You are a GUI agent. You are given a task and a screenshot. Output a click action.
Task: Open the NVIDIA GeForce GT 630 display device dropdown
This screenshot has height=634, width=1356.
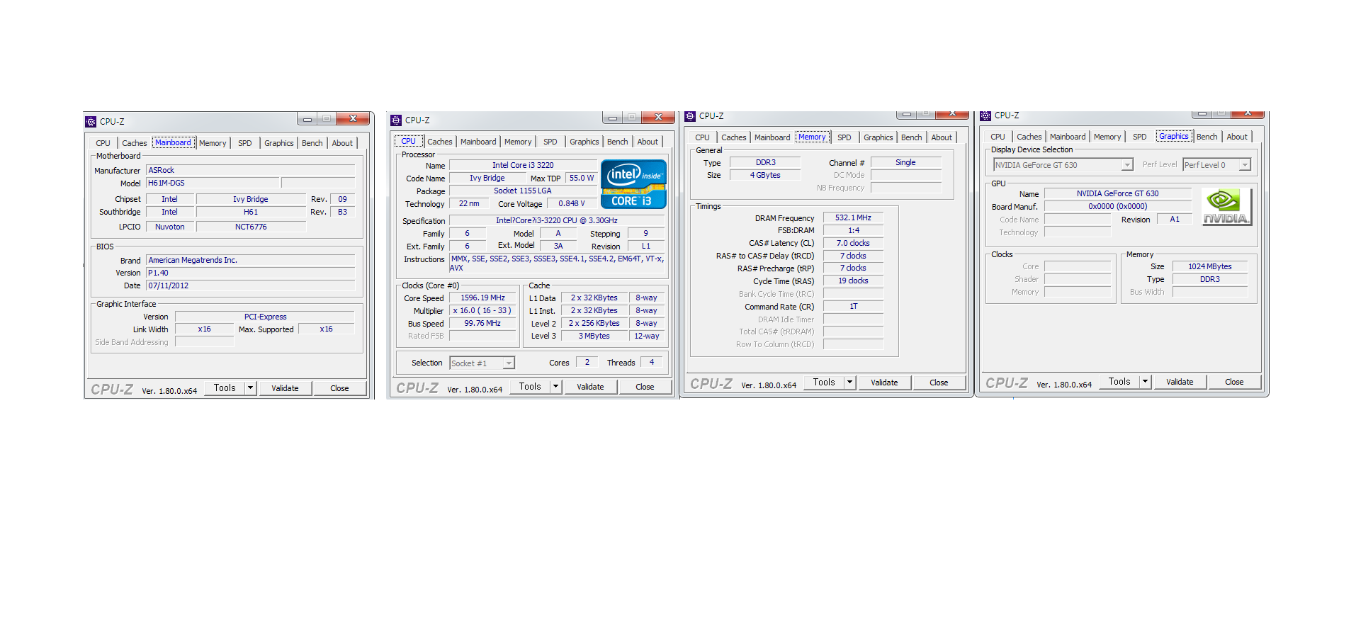(1127, 165)
